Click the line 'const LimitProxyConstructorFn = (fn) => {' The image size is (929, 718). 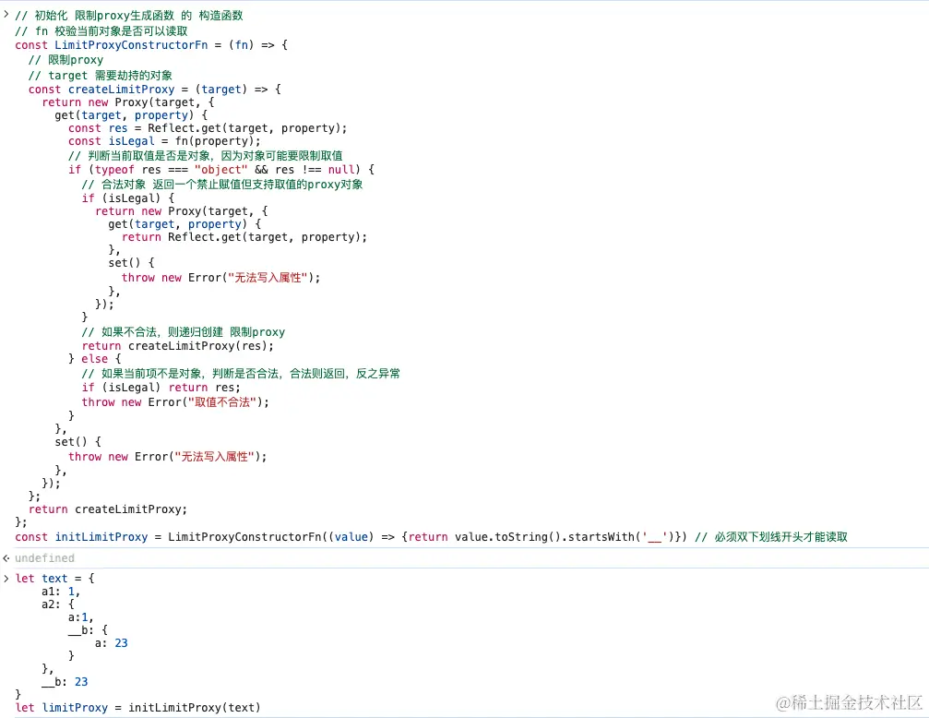tap(151, 45)
